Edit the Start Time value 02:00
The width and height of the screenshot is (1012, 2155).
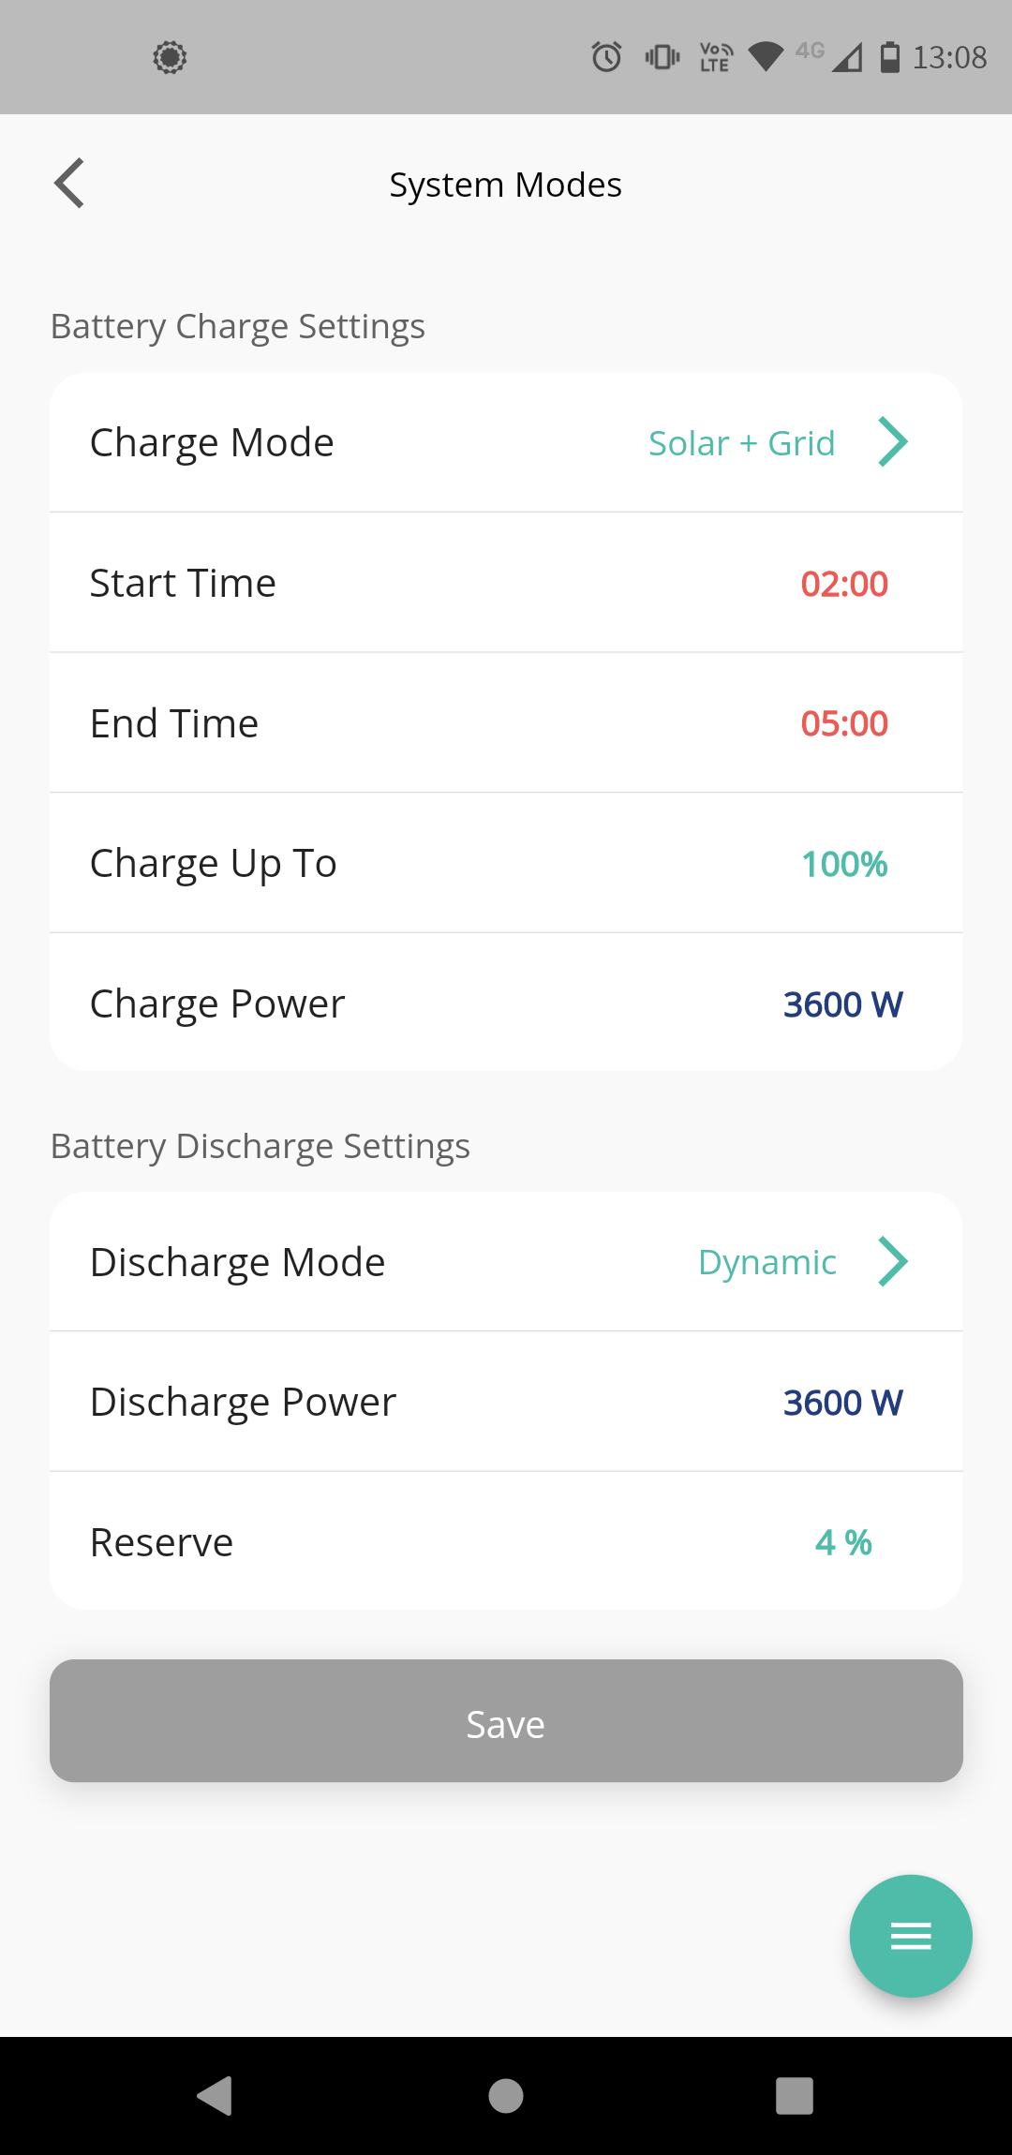pos(844,584)
